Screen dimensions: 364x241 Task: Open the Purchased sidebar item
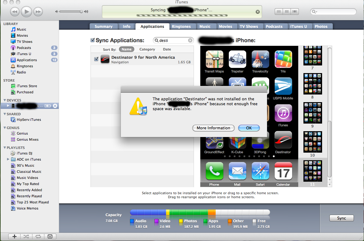(x=25, y=92)
